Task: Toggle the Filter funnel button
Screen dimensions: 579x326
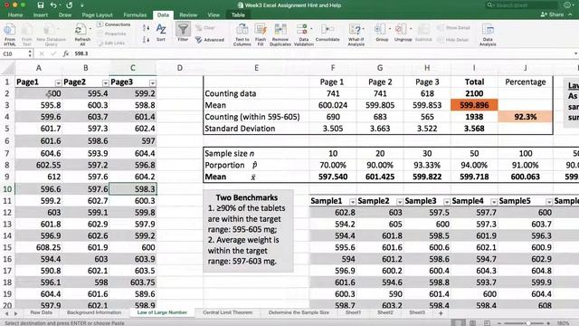Action: point(183,32)
